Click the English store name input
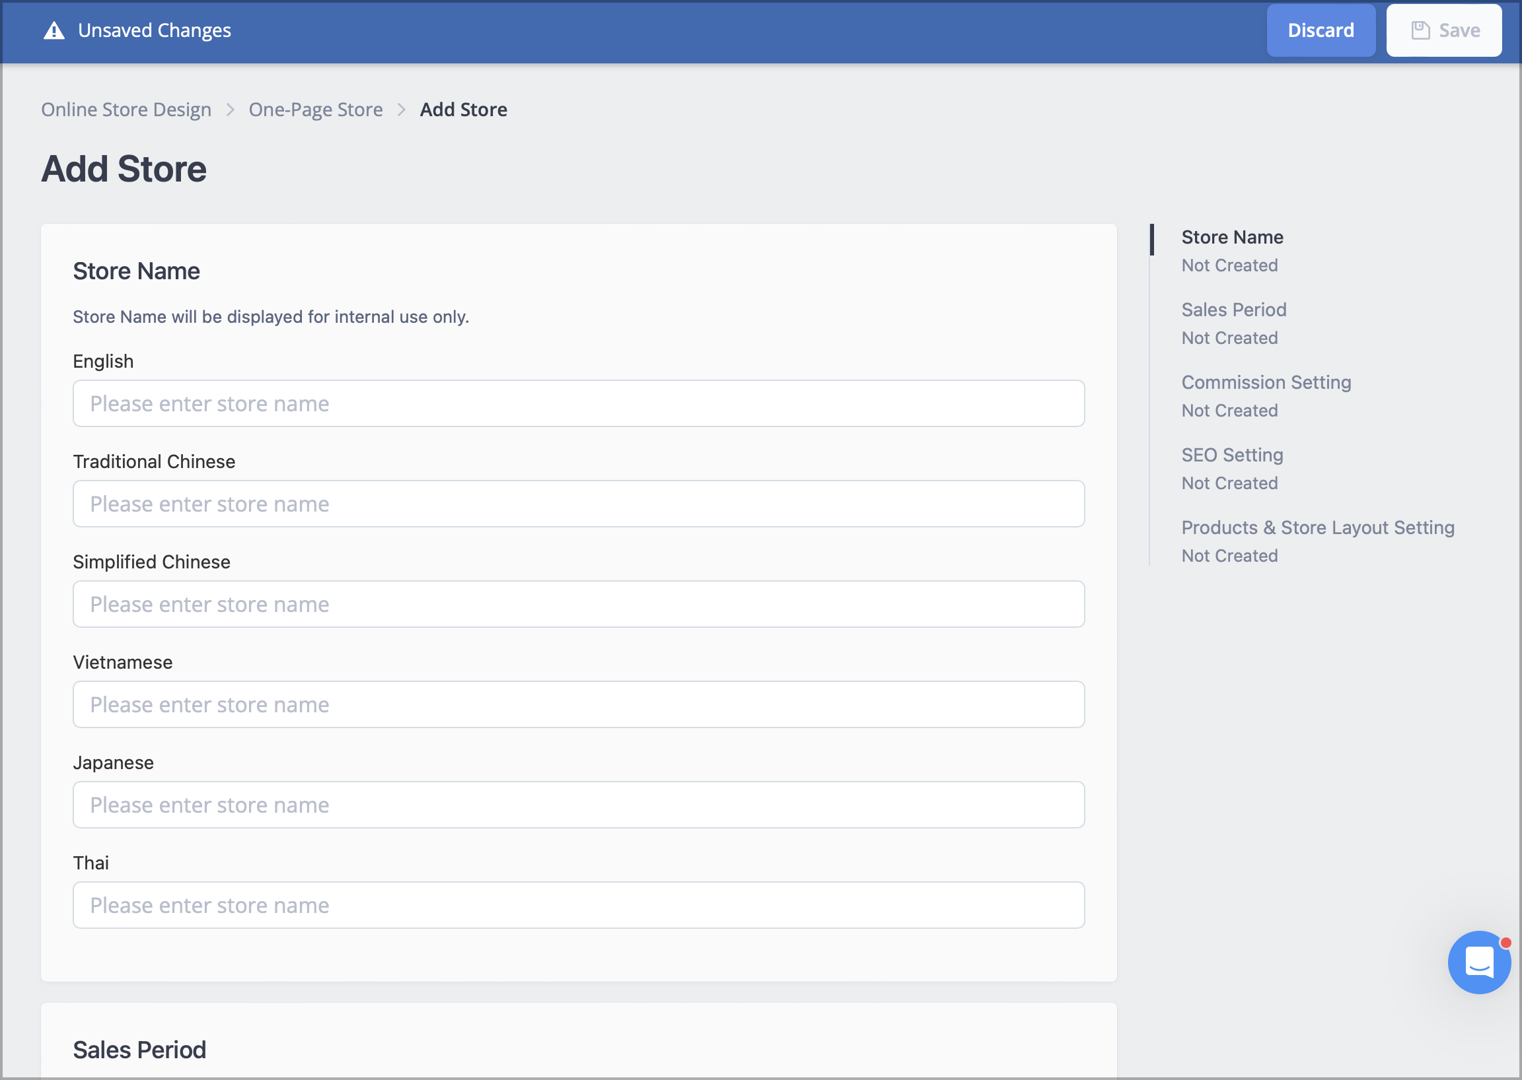The width and height of the screenshot is (1522, 1080). [578, 403]
